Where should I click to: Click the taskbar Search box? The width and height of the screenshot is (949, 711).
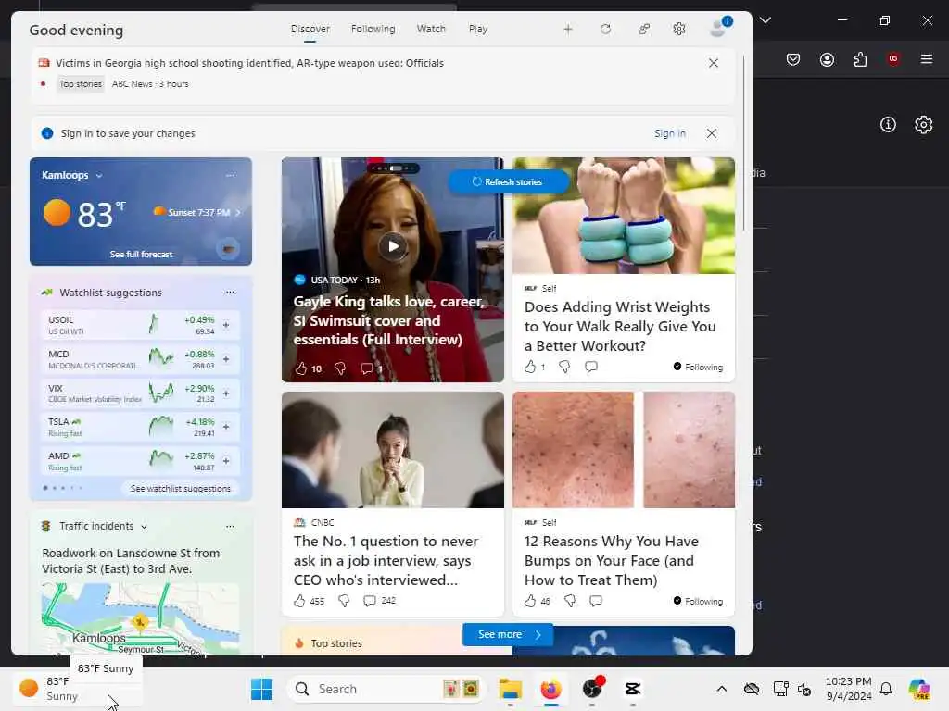click(386, 689)
